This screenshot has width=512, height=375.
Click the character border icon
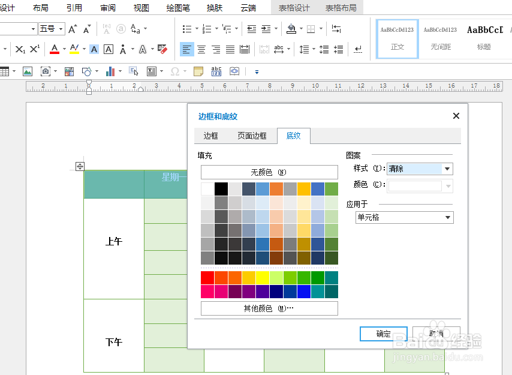coord(108,49)
